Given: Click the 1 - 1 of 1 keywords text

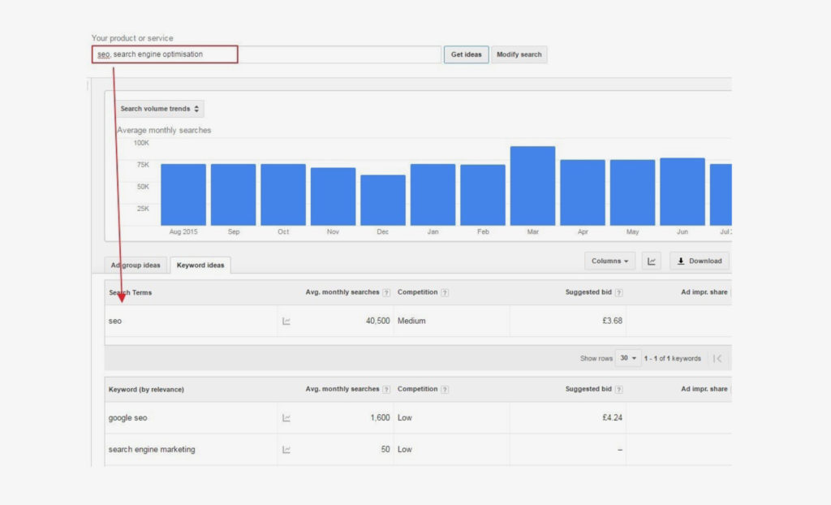Looking at the screenshot, I should coord(672,359).
